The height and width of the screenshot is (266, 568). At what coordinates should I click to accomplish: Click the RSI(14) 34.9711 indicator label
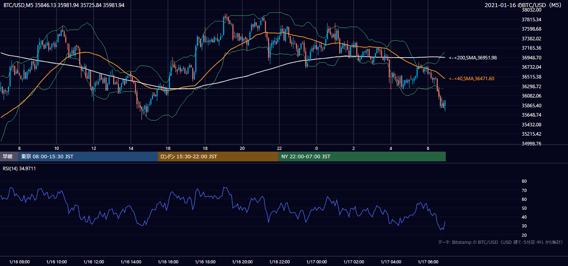coord(19,168)
